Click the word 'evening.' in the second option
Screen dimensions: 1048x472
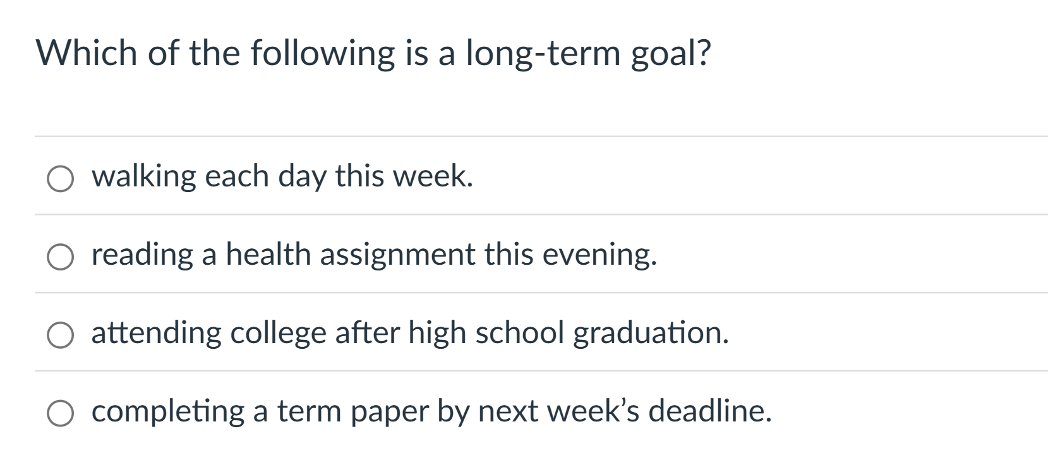click(x=600, y=256)
